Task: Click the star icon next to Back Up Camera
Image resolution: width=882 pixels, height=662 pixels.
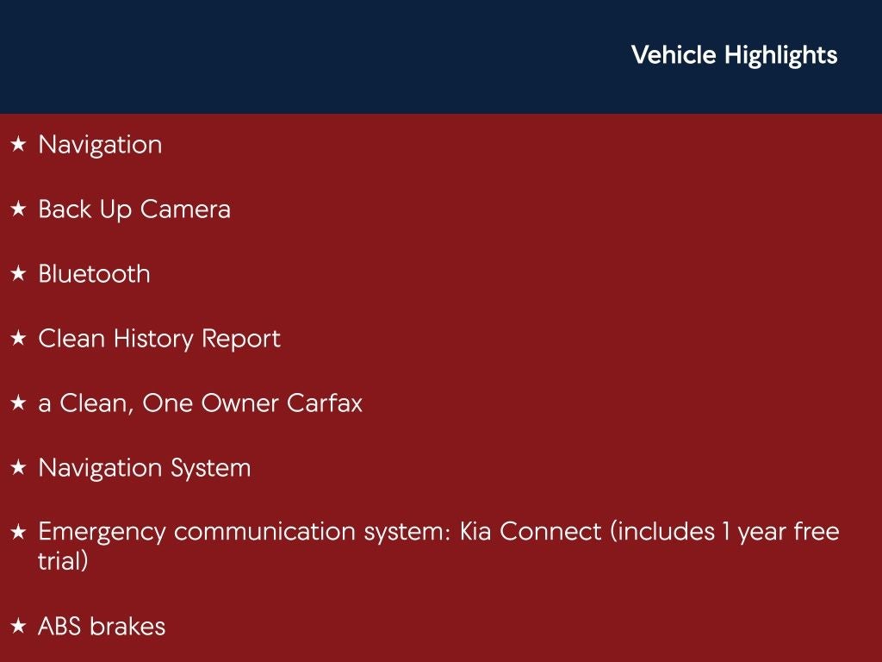Action: [18, 209]
